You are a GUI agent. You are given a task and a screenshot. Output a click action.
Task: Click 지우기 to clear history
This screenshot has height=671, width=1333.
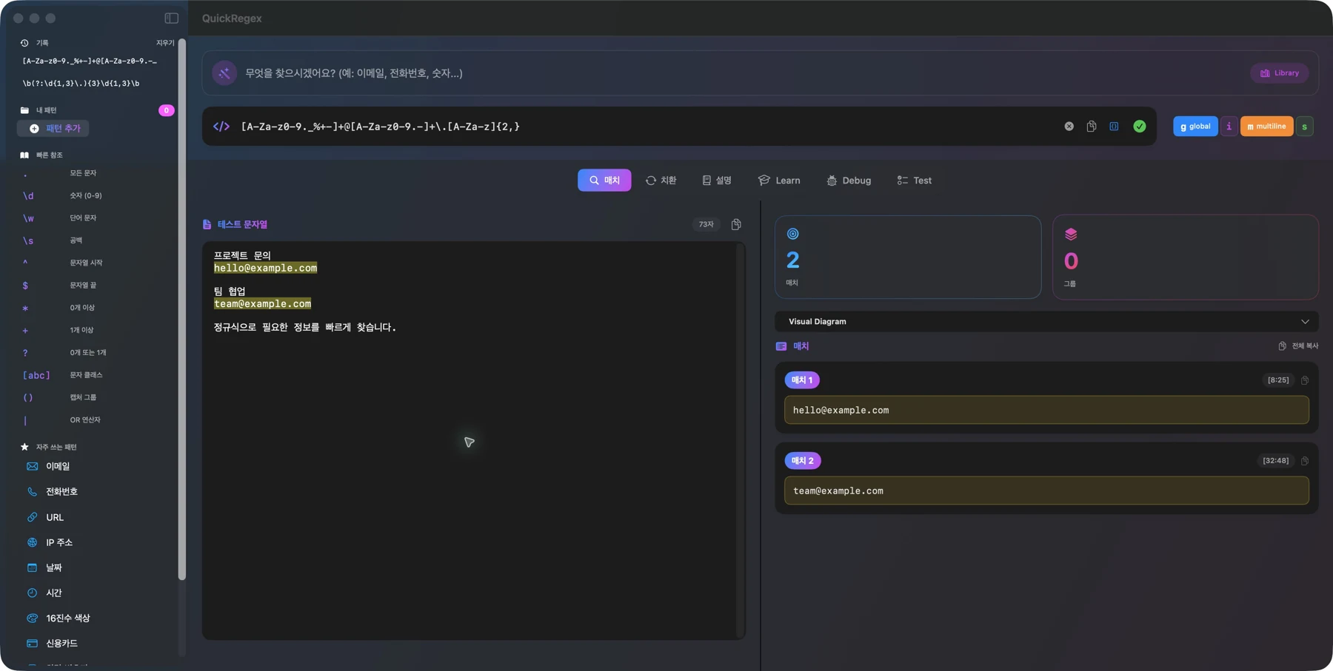pos(165,43)
